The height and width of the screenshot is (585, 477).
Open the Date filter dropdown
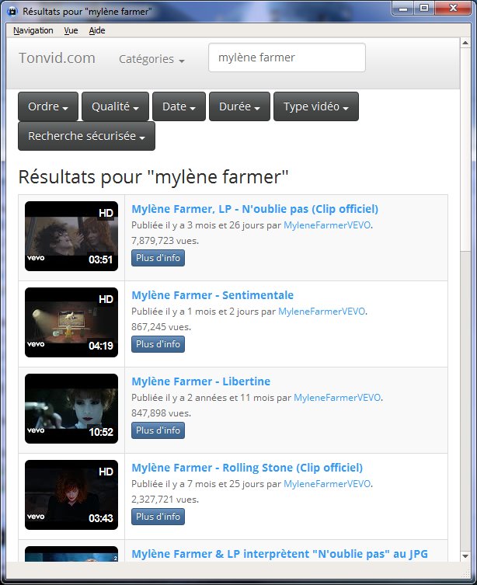coord(179,106)
